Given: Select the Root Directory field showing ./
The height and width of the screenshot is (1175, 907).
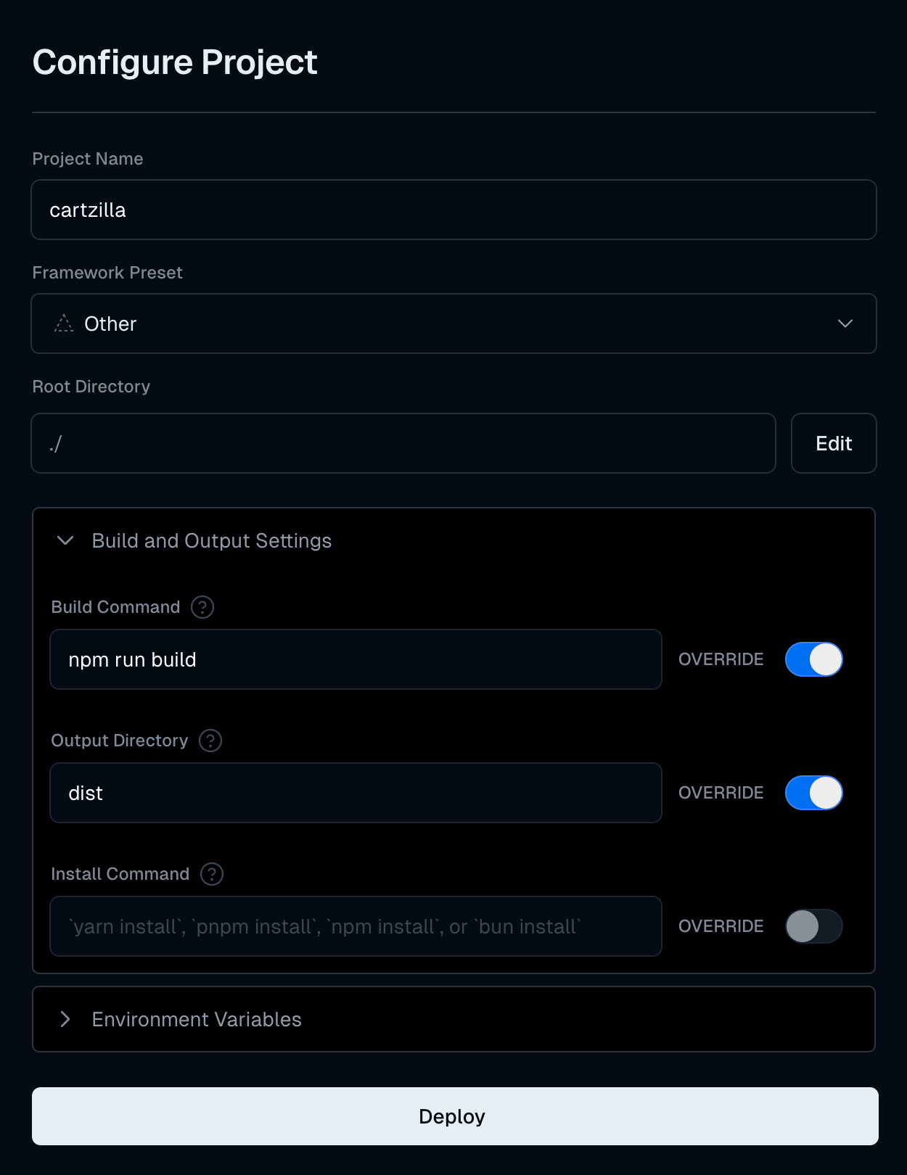Looking at the screenshot, I should click(x=403, y=443).
